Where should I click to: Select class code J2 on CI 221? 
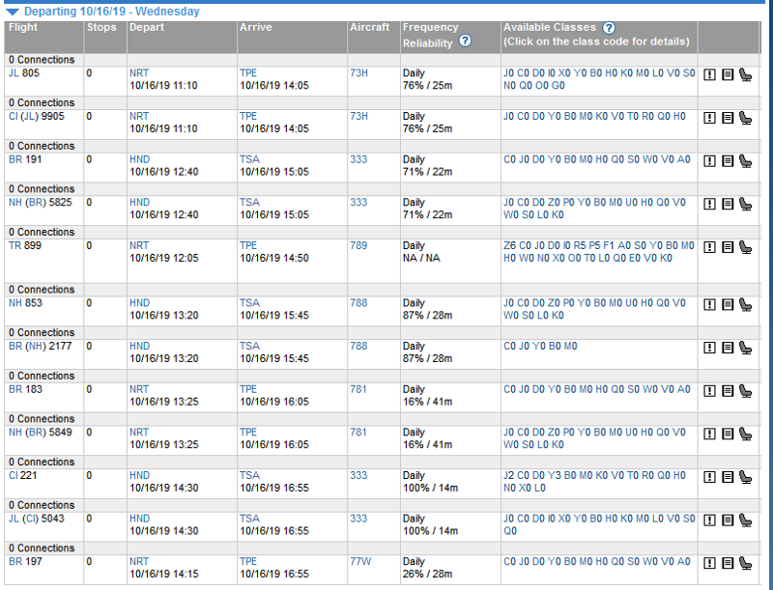pyautogui.click(x=509, y=475)
